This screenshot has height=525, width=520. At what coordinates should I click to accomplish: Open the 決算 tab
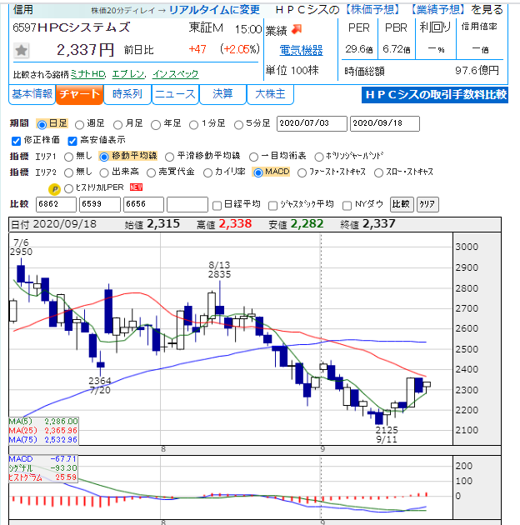pos(222,94)
